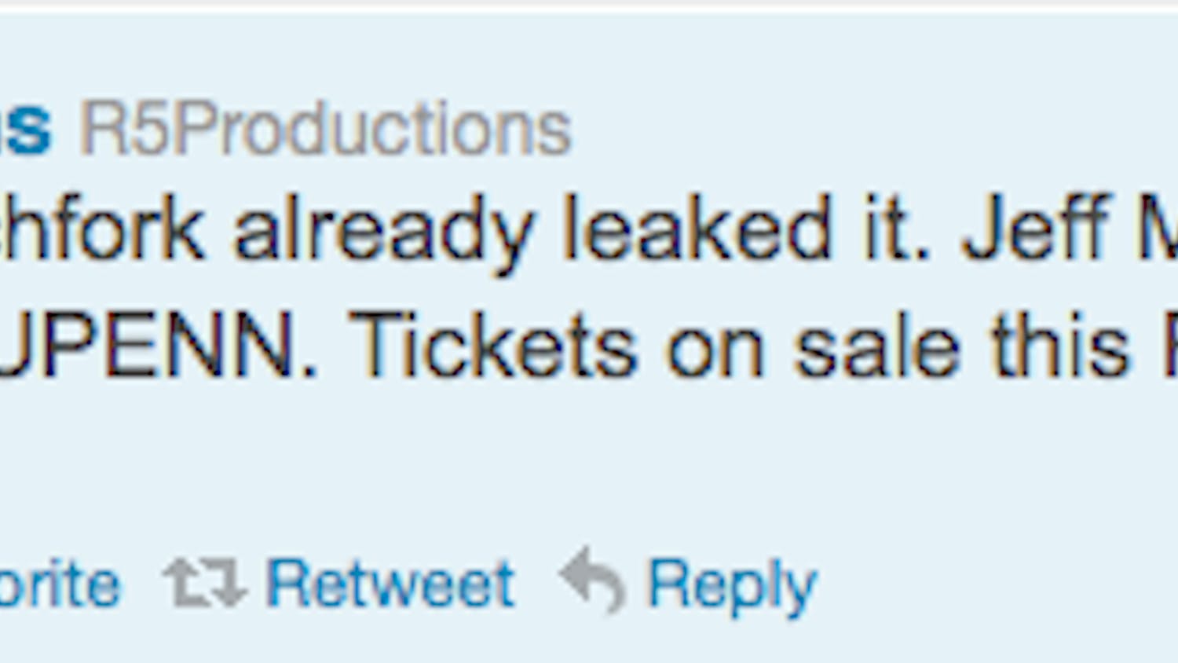Image resolution: width=1178 pixels, height=663 pixels.
Task: Retweet this tweet via the Retweet label
Action: pyautogui.click(x=390, y=583)
